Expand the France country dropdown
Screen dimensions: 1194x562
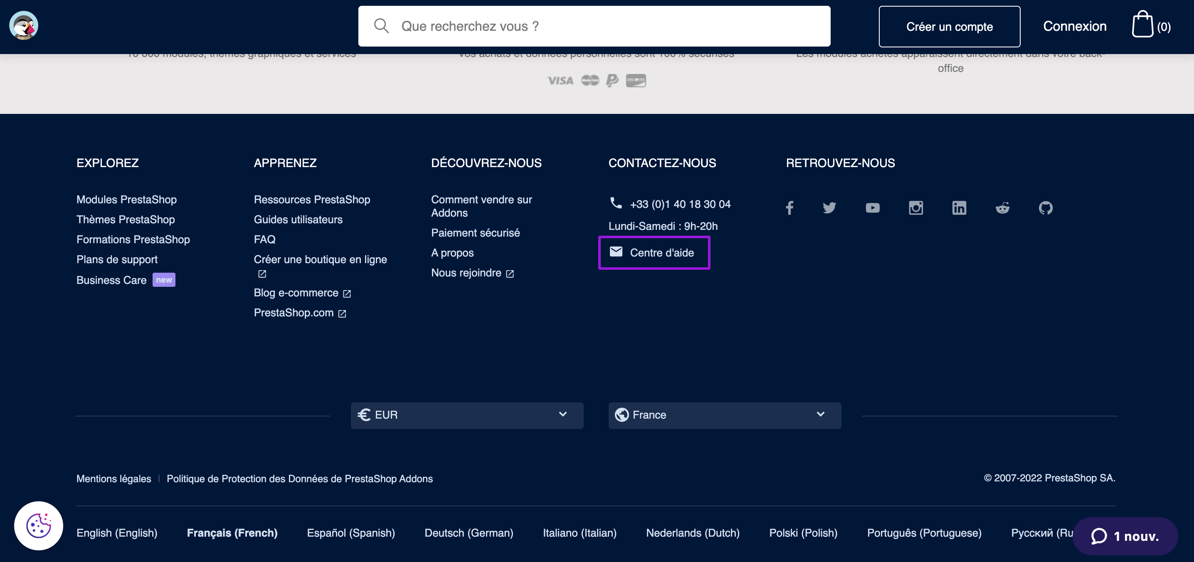(x=725, y=415)
